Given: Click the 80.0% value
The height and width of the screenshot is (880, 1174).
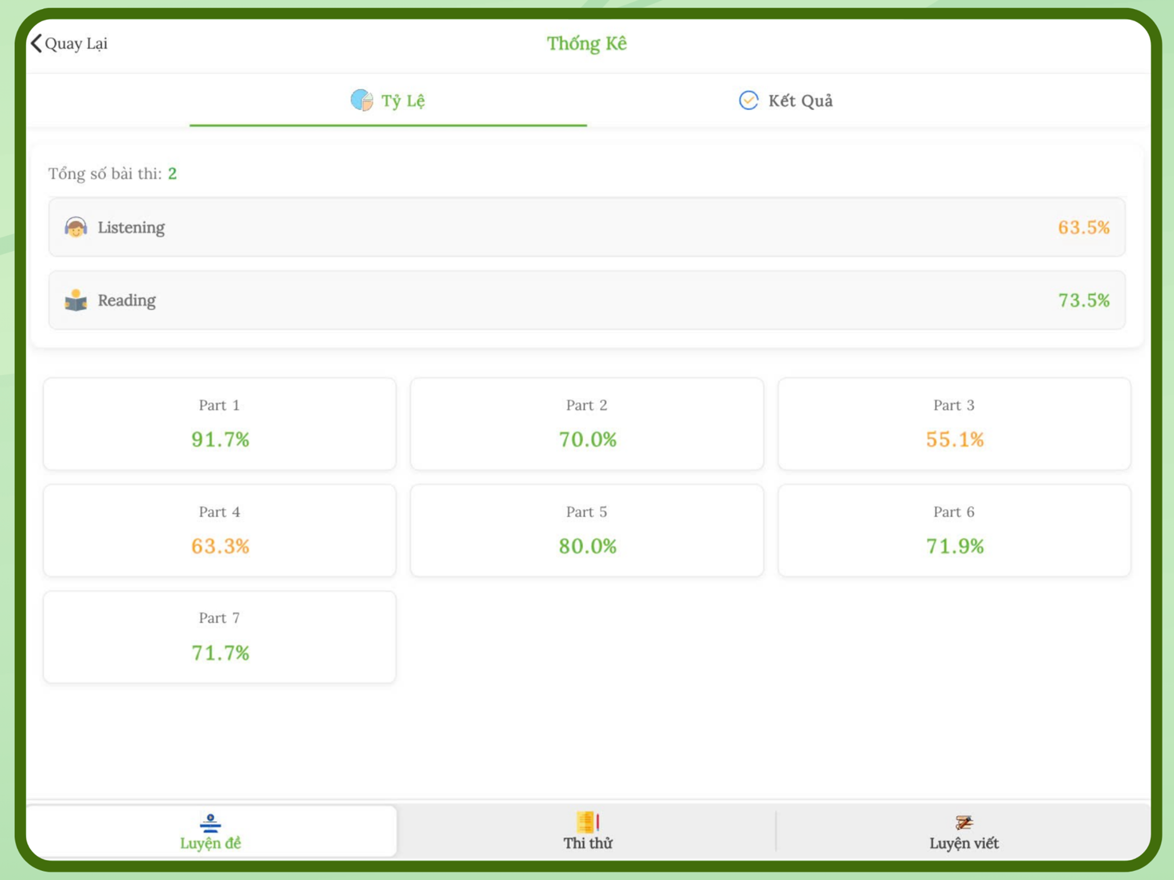Looking at the screenshot, I should [x=587, y=546].
